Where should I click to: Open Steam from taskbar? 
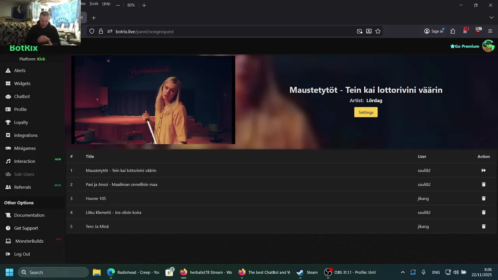[x=307, y=272]
